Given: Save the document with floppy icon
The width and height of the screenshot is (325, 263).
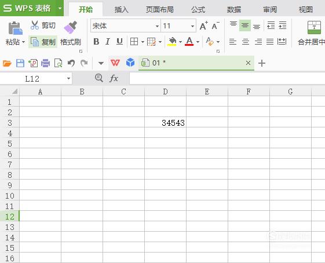Looking at the screenshot, I should pyautogui.click(x=20, y=63).
